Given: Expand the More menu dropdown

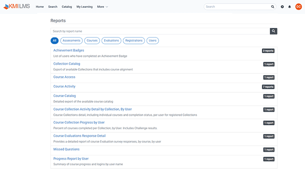Looking at the screenshot, I should [102, 7].
